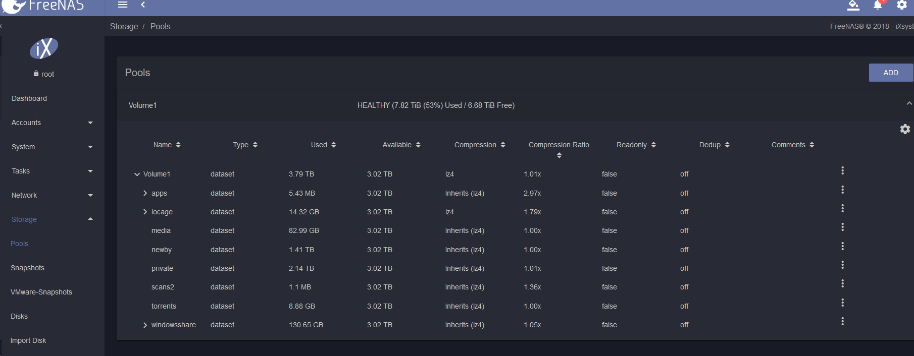The height and width of the screenshot is (356, 914).
Task: Click the '130.65 GB' used value
Action: pos(306,325)
